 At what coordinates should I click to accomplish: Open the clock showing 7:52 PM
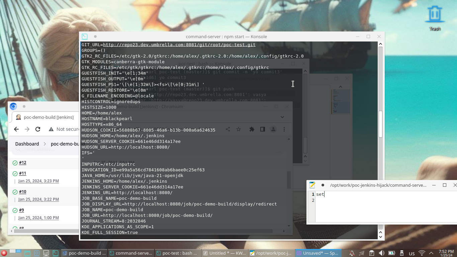pos(446,253)
